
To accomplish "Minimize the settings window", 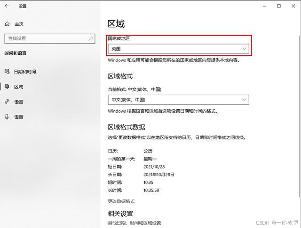I will pyautogui.click(x=264, y=6).
